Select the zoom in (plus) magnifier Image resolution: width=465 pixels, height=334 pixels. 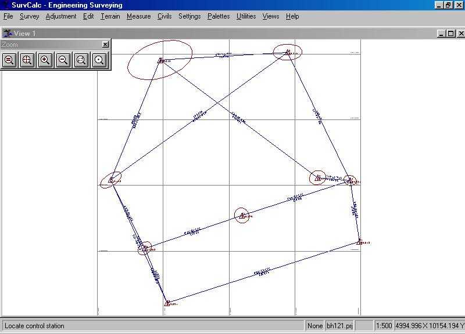(x=45, y=60)
